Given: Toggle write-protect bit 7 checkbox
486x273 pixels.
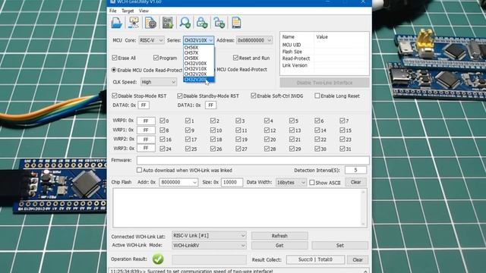Looking at the screenshot, I should 342,121.
